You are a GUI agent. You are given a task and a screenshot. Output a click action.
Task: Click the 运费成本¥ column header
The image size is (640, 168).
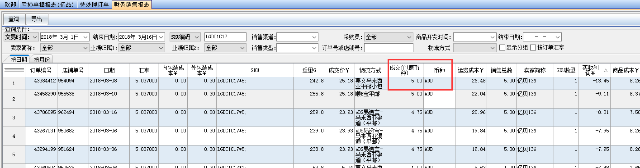(471, 70)
